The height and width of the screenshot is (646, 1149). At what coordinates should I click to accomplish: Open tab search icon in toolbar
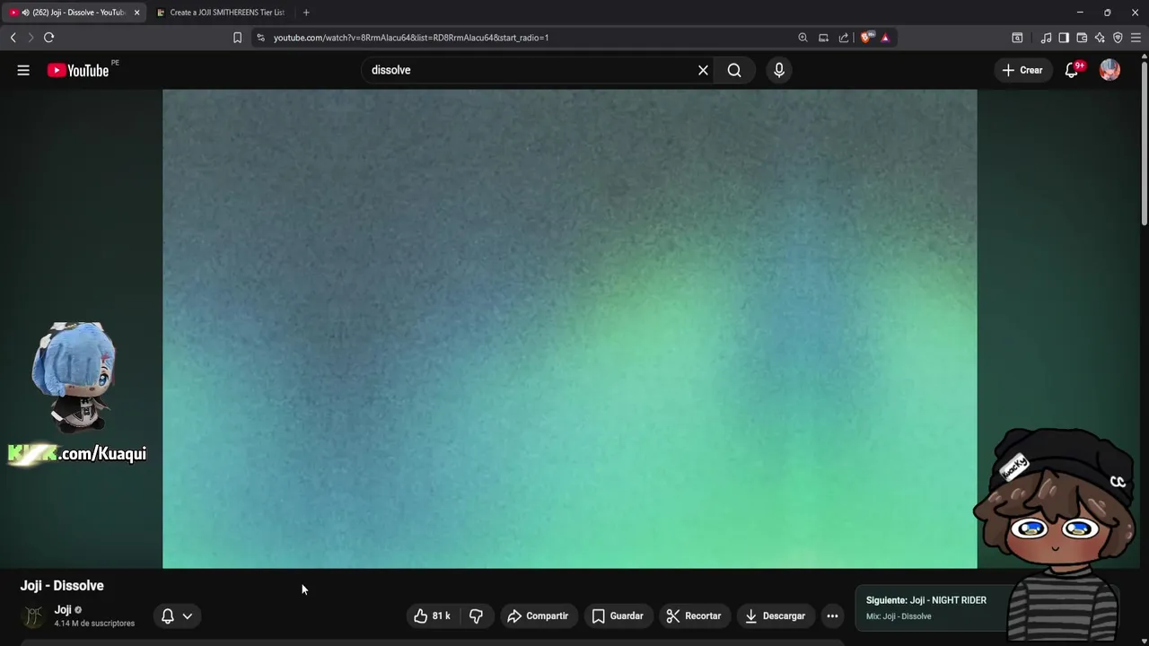pyautogui.click(x=1017, y=38)
